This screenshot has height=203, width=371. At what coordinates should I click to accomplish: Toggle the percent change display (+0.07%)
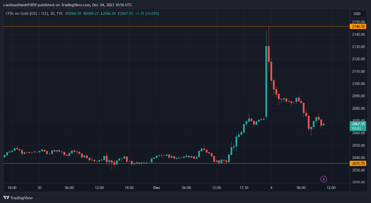(x=152, y=13)
